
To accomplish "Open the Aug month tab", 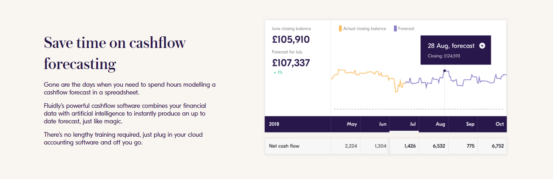I will point(440,124).
